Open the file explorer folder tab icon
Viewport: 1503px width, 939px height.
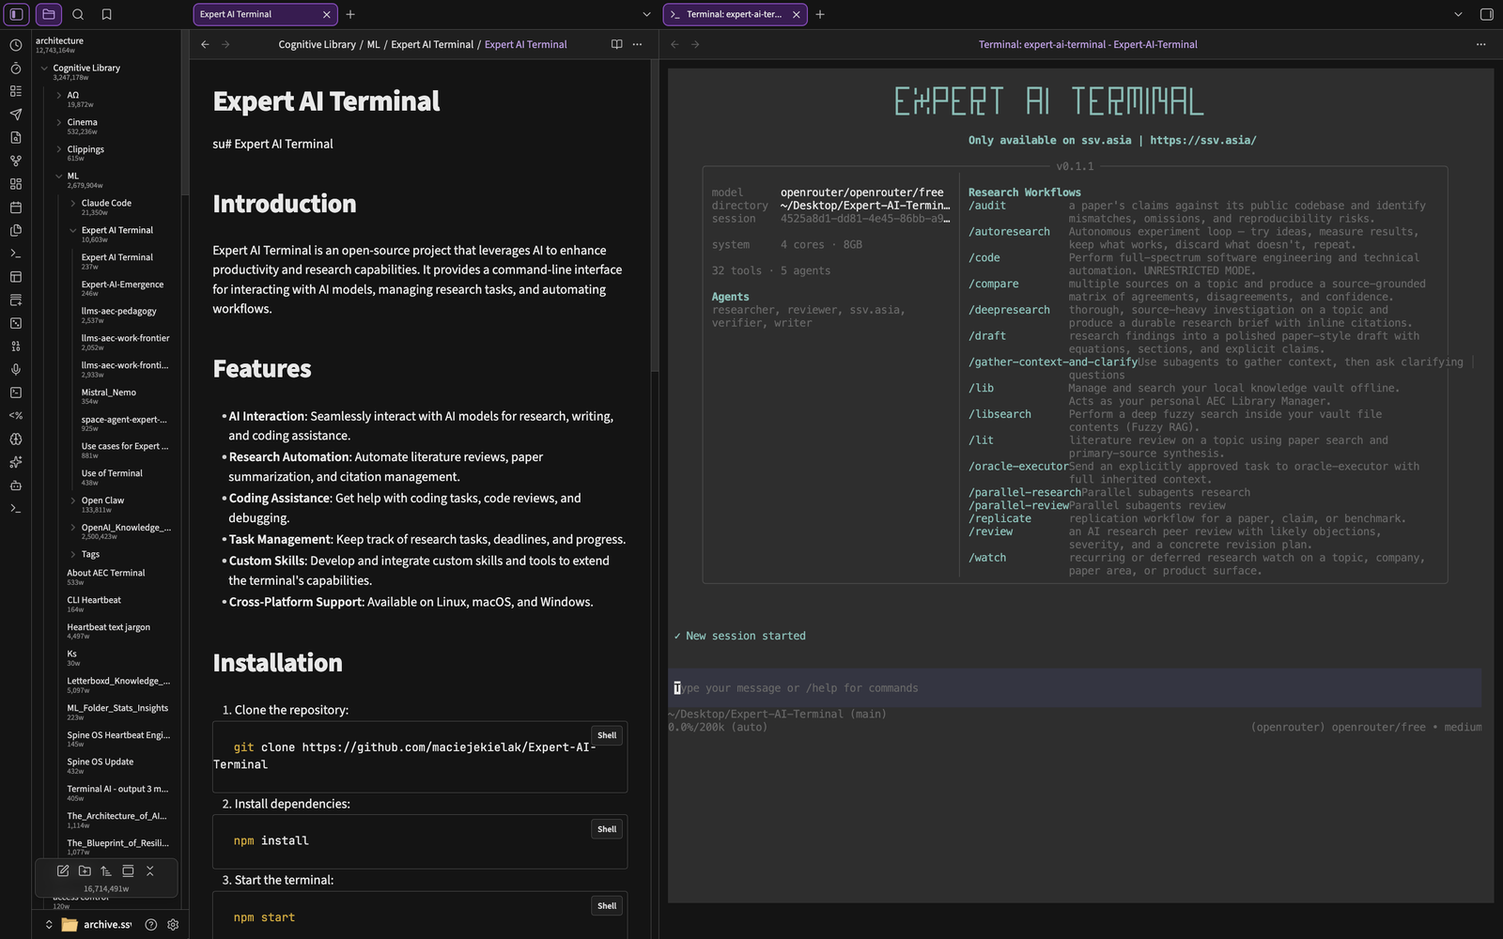[49, 14]
